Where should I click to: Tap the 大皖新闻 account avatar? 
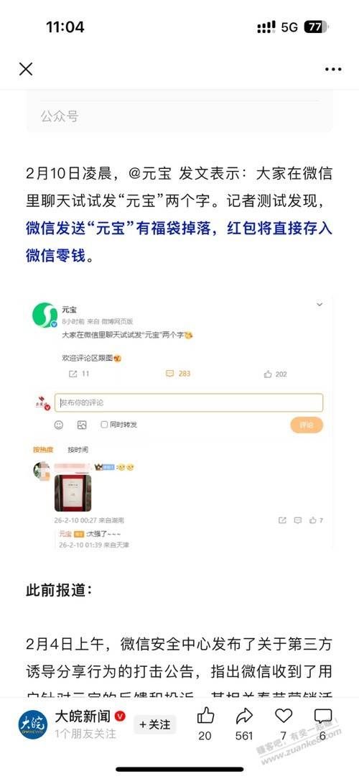coord(33,725)
